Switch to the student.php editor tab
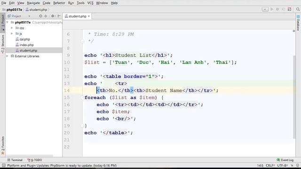This screenshot has width=301, height=169. pyautogui.click(x=77, y=16)
